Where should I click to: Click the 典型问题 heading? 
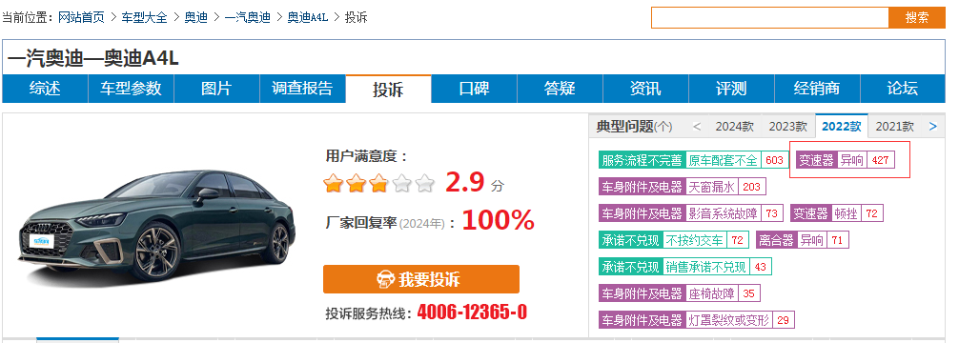click(x=625, y=127)
